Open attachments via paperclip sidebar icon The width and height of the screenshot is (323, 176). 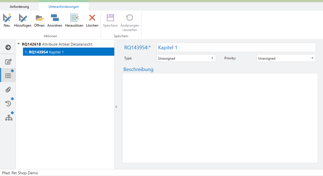click(x=8, y=90)
